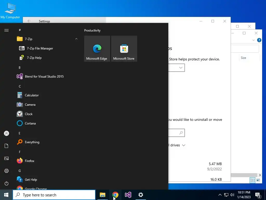Expand the Start menu hamburger button

[6, 30]
